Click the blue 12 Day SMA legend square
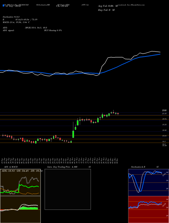Viewport: 169px width, 223px height. point(4,5)
